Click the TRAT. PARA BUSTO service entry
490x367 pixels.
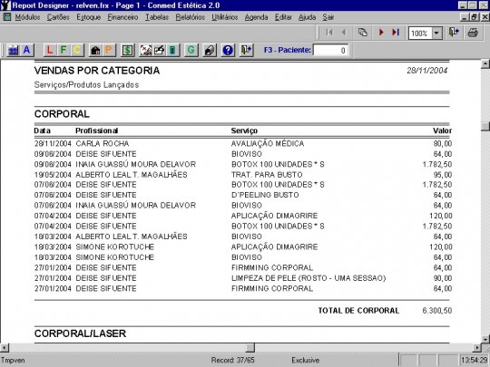click(267, 175)
